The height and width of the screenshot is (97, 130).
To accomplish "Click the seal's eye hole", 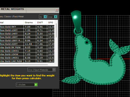I will (x=87, y=42).
